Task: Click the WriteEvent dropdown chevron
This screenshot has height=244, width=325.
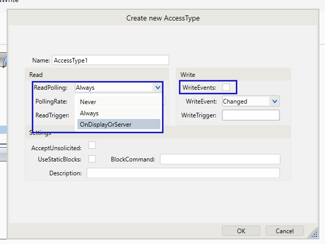Action: [x=275, y=101]
